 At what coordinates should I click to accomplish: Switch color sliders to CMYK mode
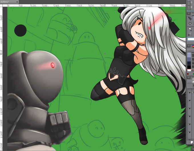pyautogui.click(x=188, y=8)
